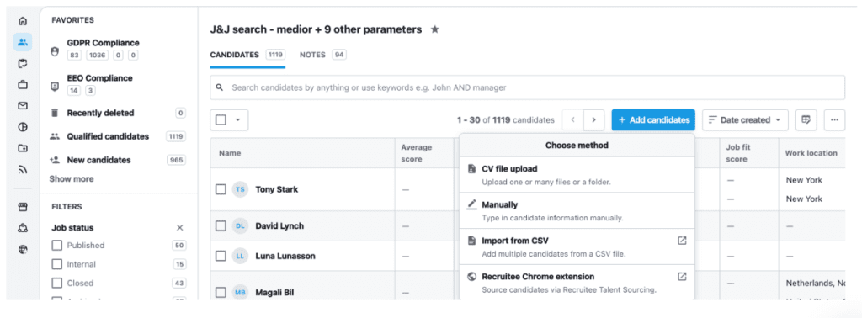Open the Jobs briefcase icon
The image size is (862, 318).
coord(23,85)
